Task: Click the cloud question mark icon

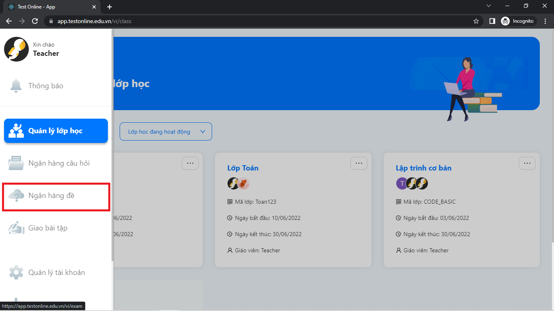Action: (16, 196)
